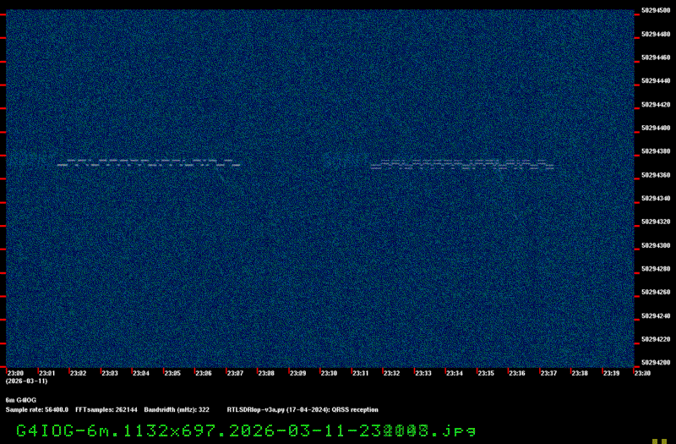Screen dimensions: 676x444
Task: Click the (2026-03-11) date text
Action: tap(27, 381)
